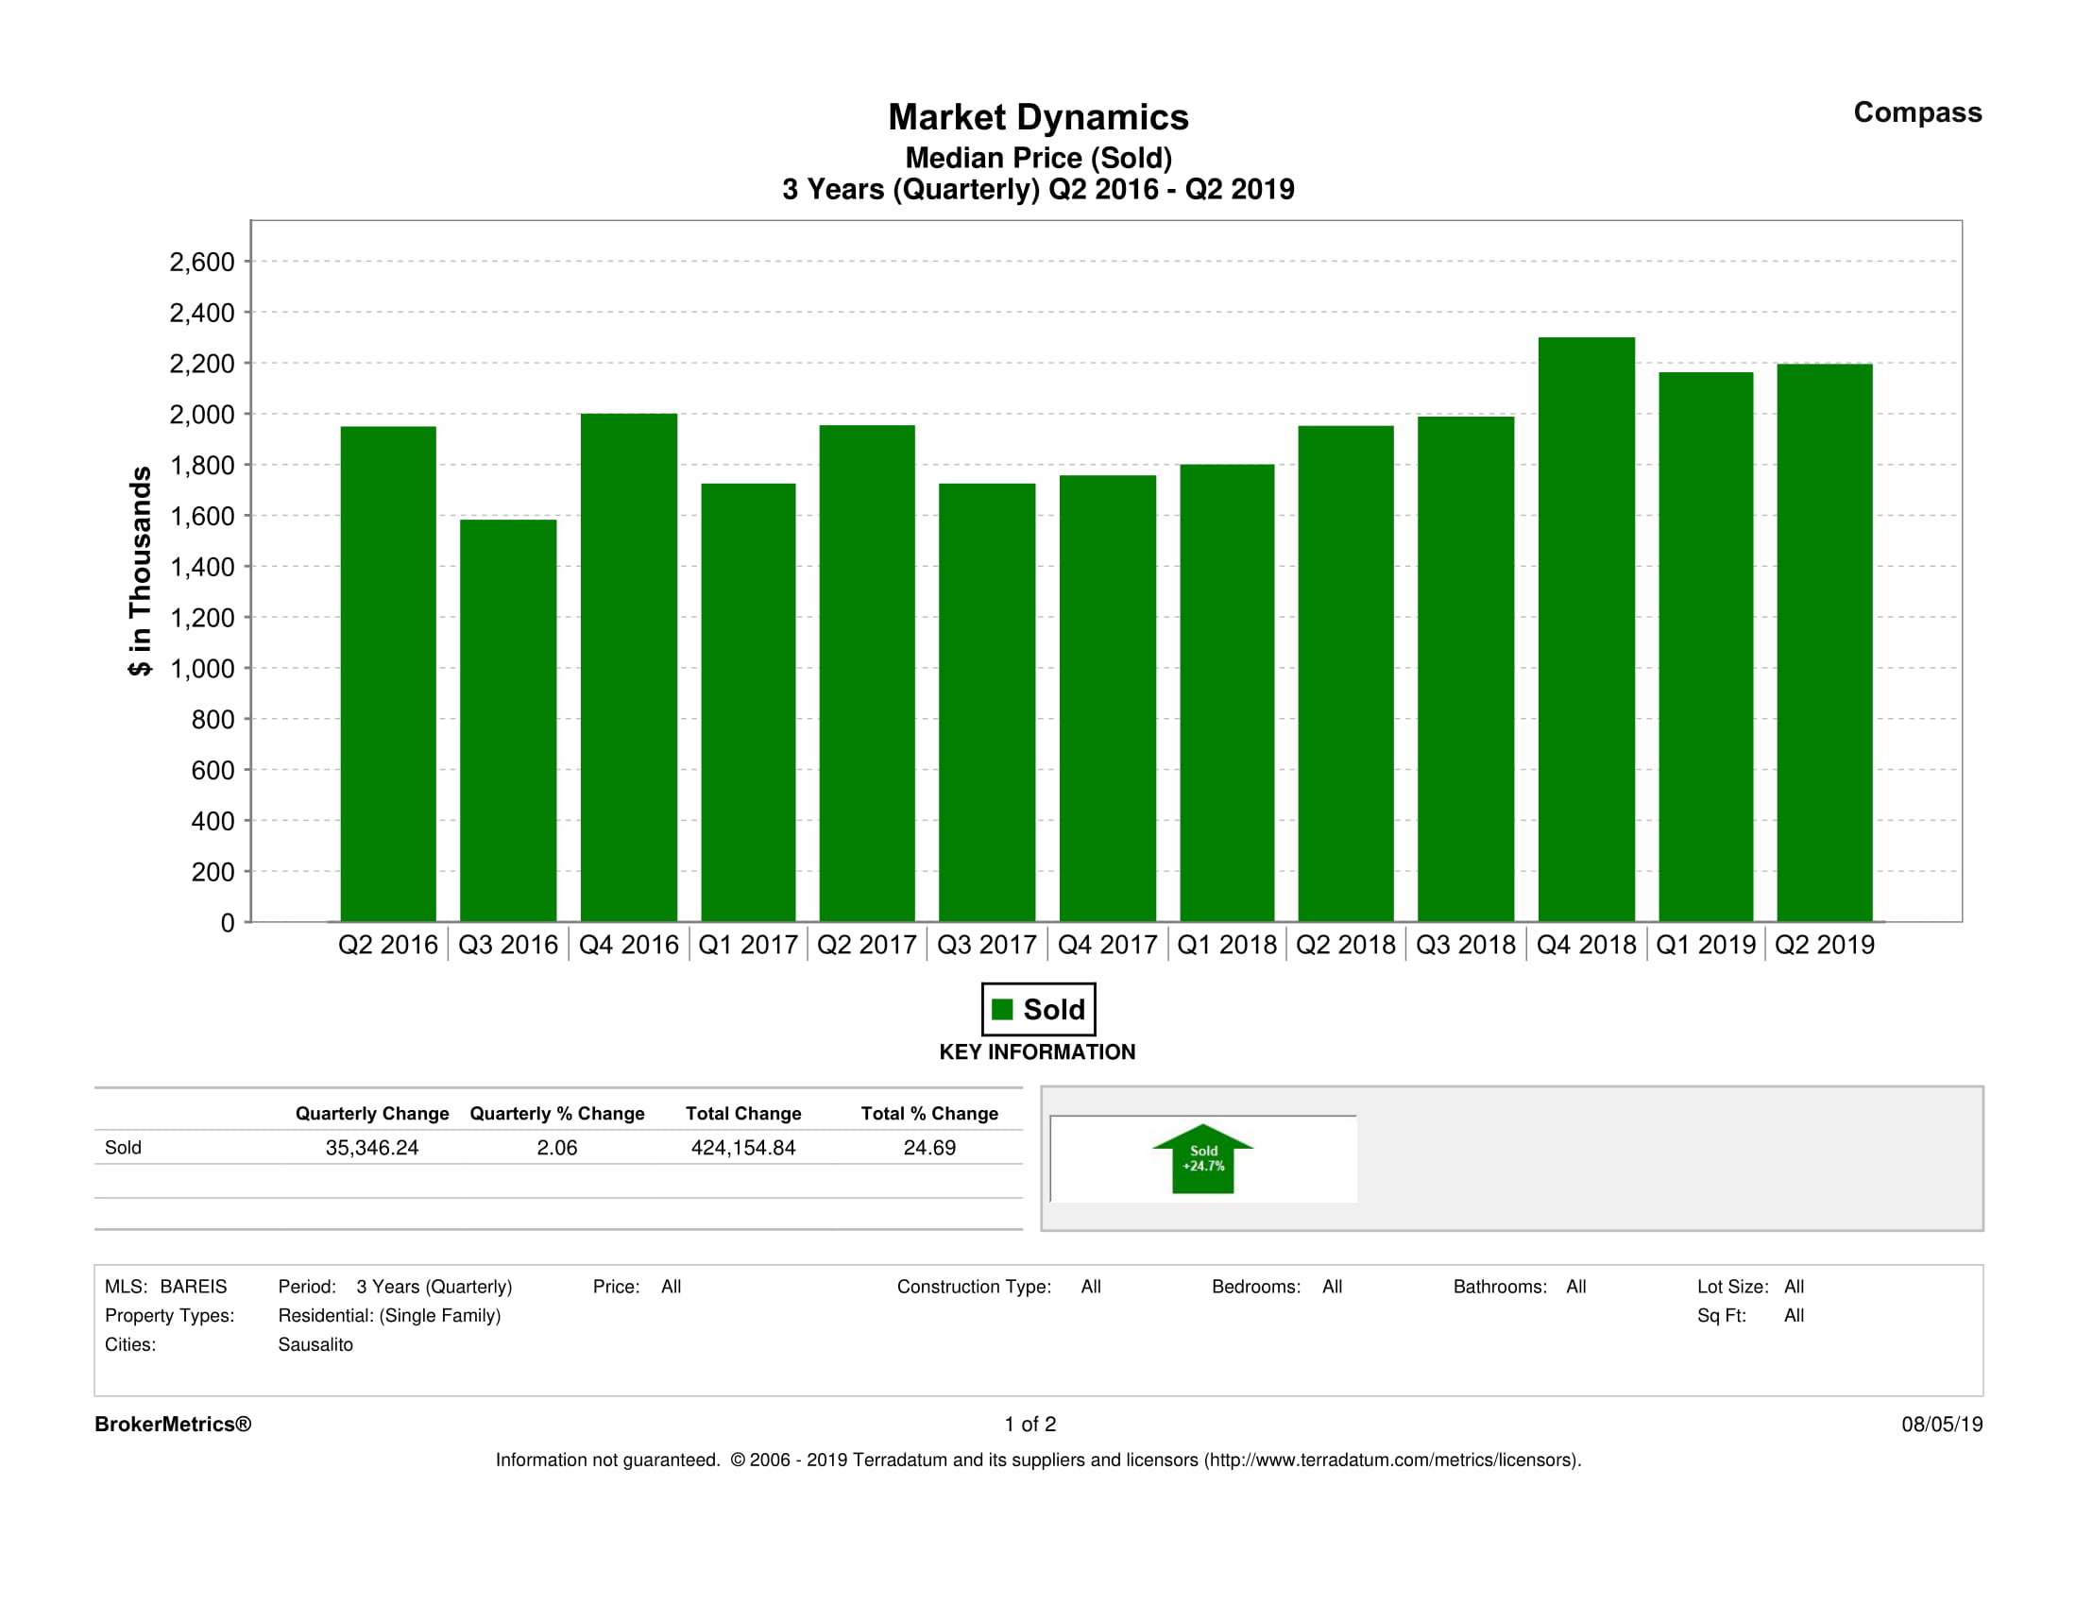The width and height of the screenshot is (2076, 1606).
Task: Click the Q4 2018 bar
Action: 1586,627
